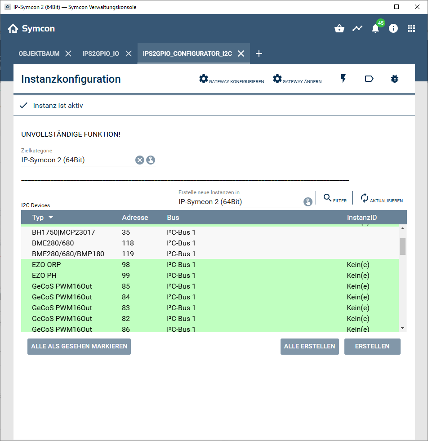This screenshot has width=428, height=441.
Task: Open the trend chart icon in header
Action: click(x=357, y=29)
